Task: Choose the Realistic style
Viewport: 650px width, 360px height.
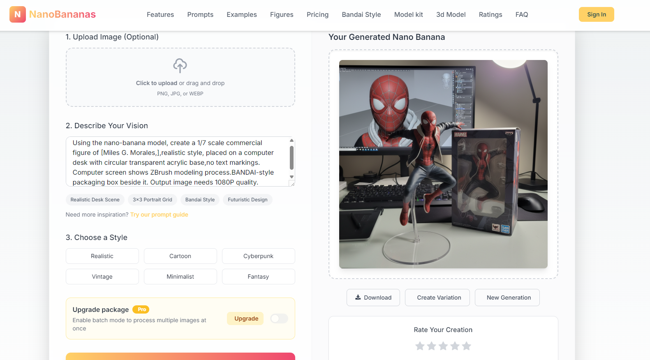Action: click(x=102, y=256)
